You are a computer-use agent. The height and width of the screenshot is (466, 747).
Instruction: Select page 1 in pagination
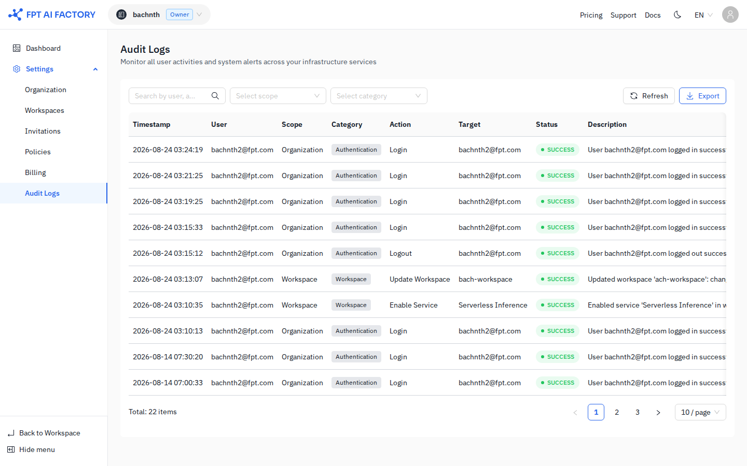tap(596, 412)
